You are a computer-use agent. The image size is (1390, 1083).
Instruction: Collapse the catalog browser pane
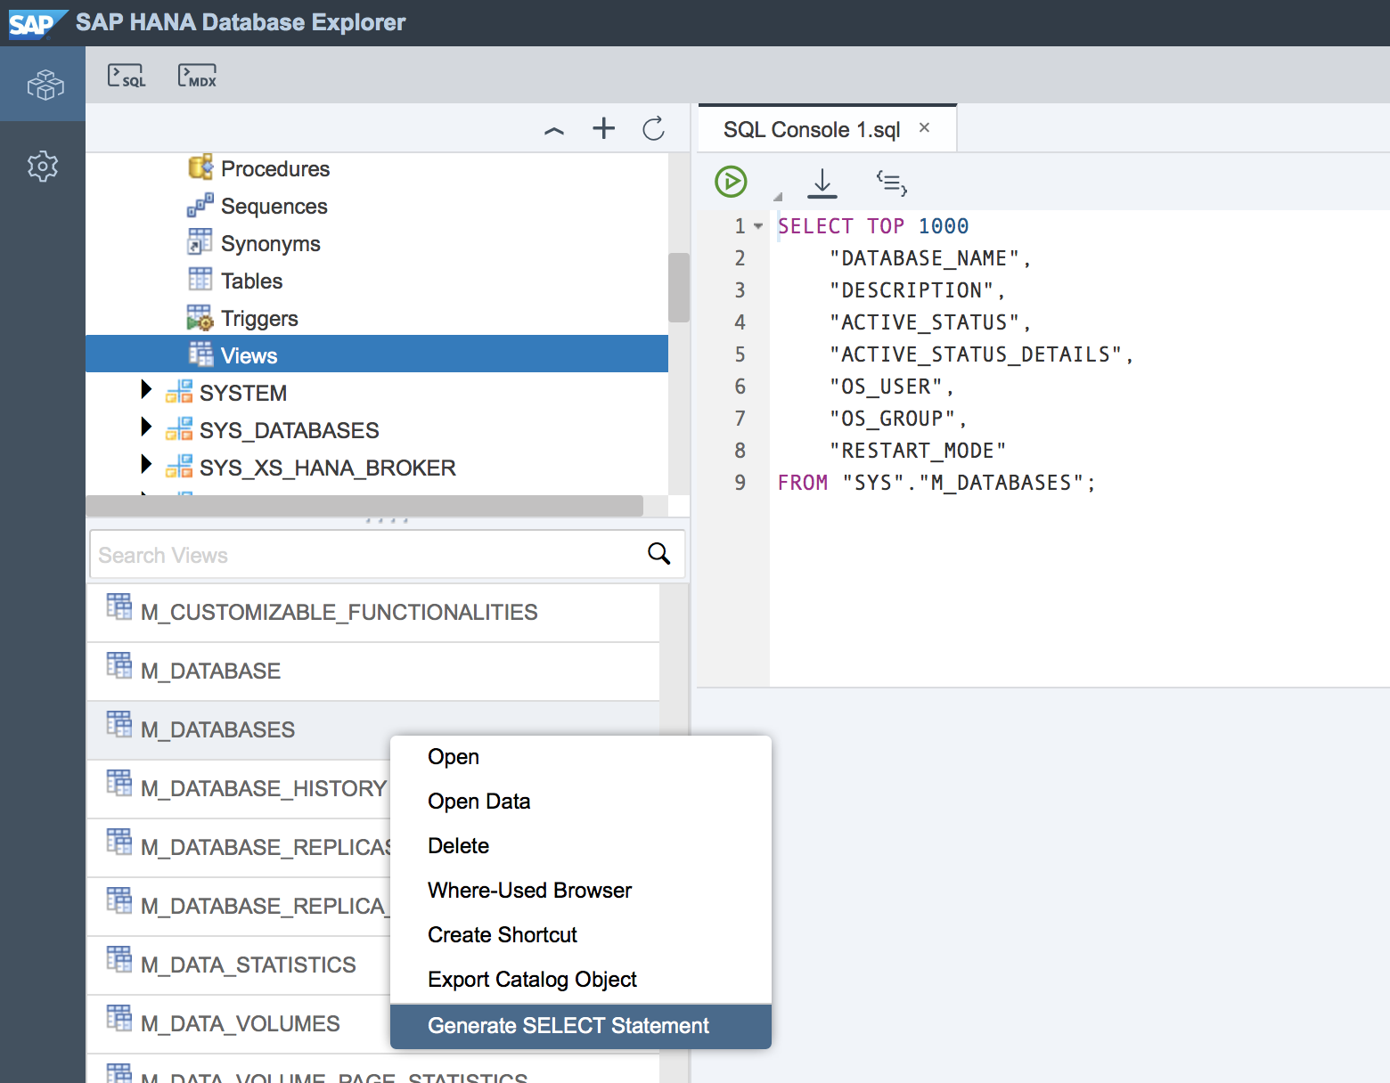click(553, 130)
